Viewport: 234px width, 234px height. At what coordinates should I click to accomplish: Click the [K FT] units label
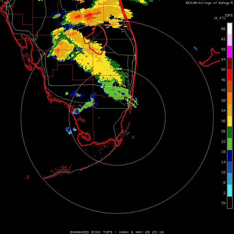(x=220, y=18)
